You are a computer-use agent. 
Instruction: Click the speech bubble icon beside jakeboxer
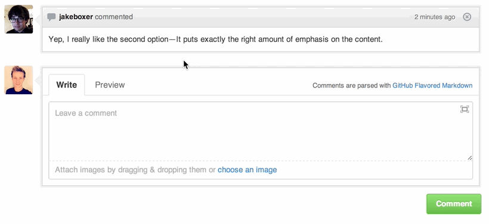click(51, 17)
